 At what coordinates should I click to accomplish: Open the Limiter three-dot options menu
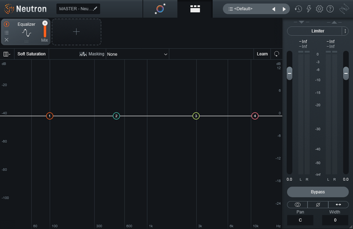(x=345, y=31)
